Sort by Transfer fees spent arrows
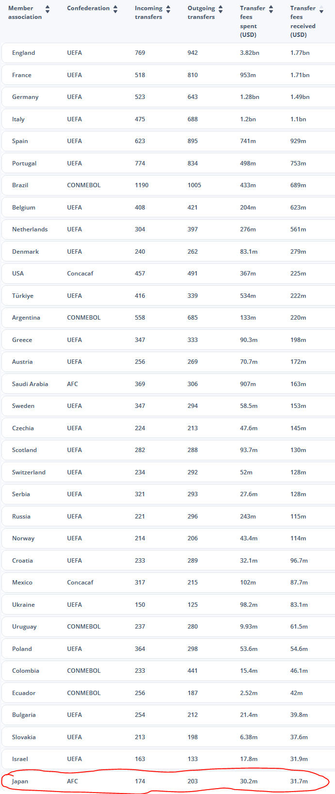 [271, 9]
